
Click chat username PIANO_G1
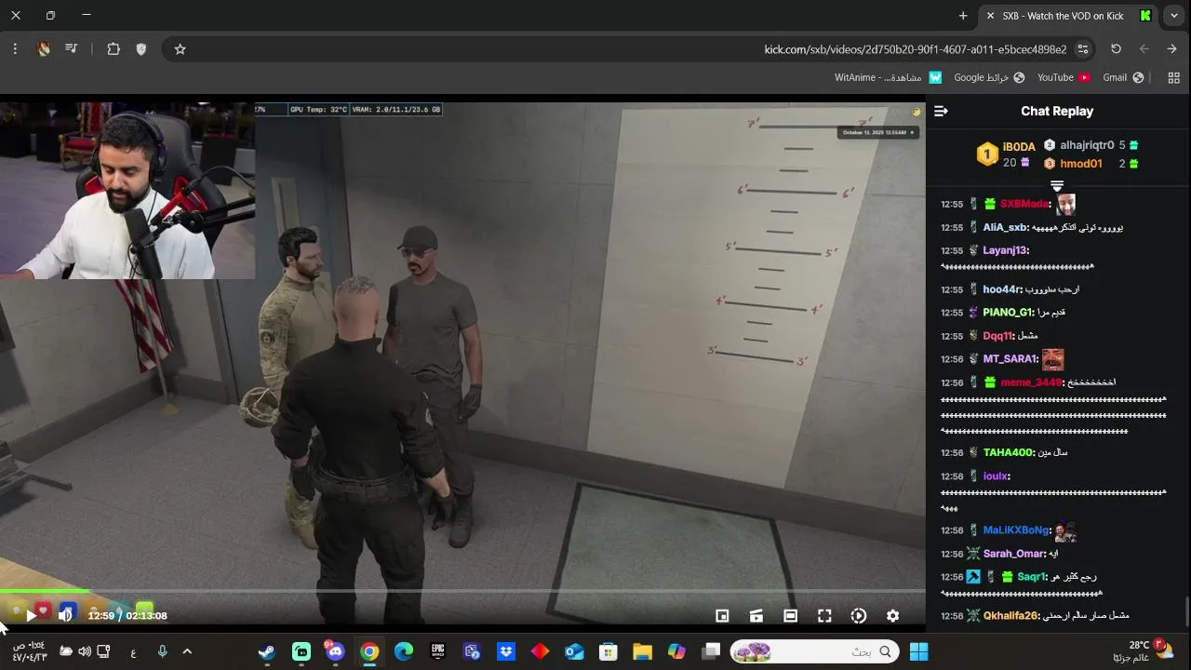(x=1008, y=313)
